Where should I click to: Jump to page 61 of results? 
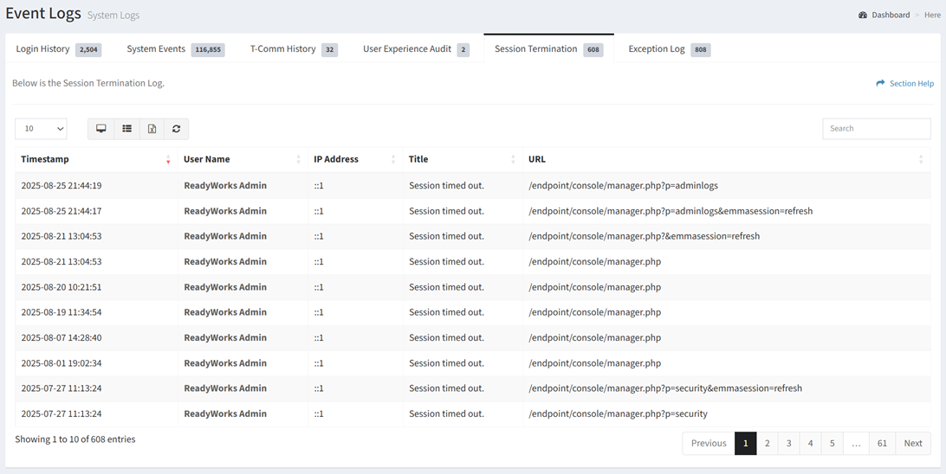(882, 443)
